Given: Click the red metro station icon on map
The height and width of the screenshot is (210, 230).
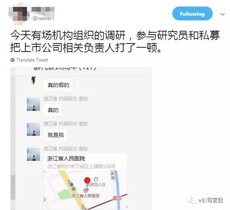Looking at the screenshot, I should point(117,198).
